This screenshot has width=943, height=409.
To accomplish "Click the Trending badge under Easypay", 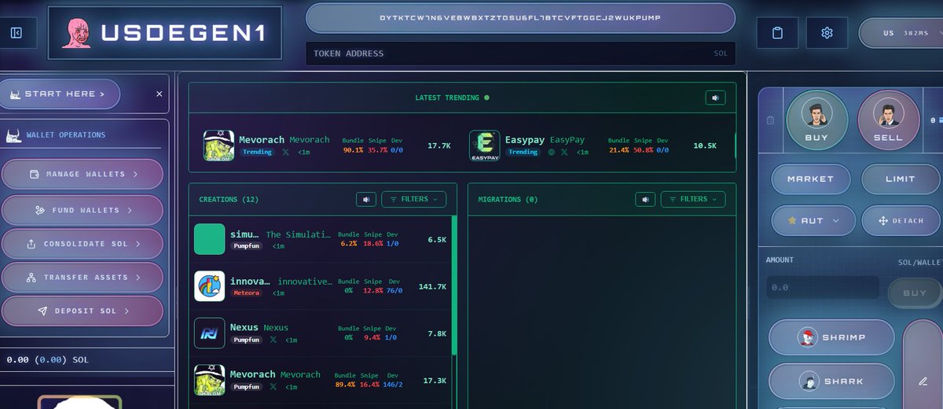I will (x=523, y=152).
